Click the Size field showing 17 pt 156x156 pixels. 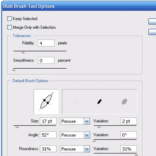(48, 121)
